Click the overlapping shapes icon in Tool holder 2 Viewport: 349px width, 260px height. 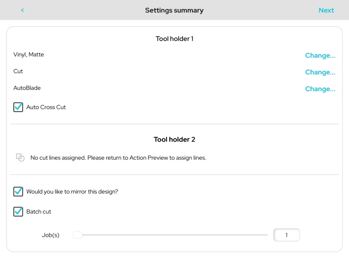20,158
